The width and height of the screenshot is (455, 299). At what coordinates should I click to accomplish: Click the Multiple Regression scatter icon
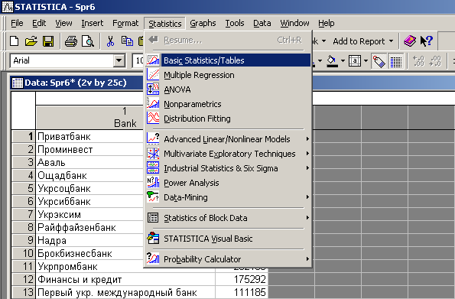pos(153,75)
